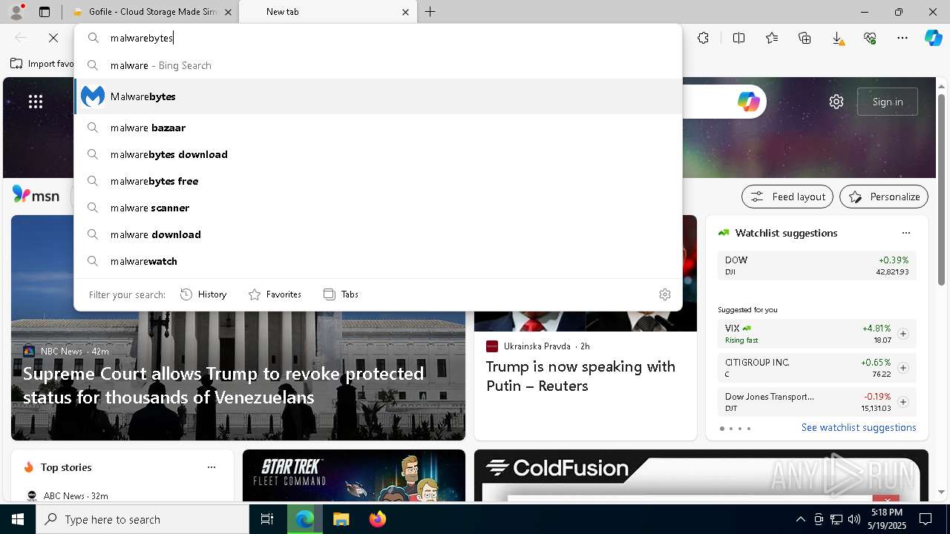Close the New tab tab

(x=405, y=12)
